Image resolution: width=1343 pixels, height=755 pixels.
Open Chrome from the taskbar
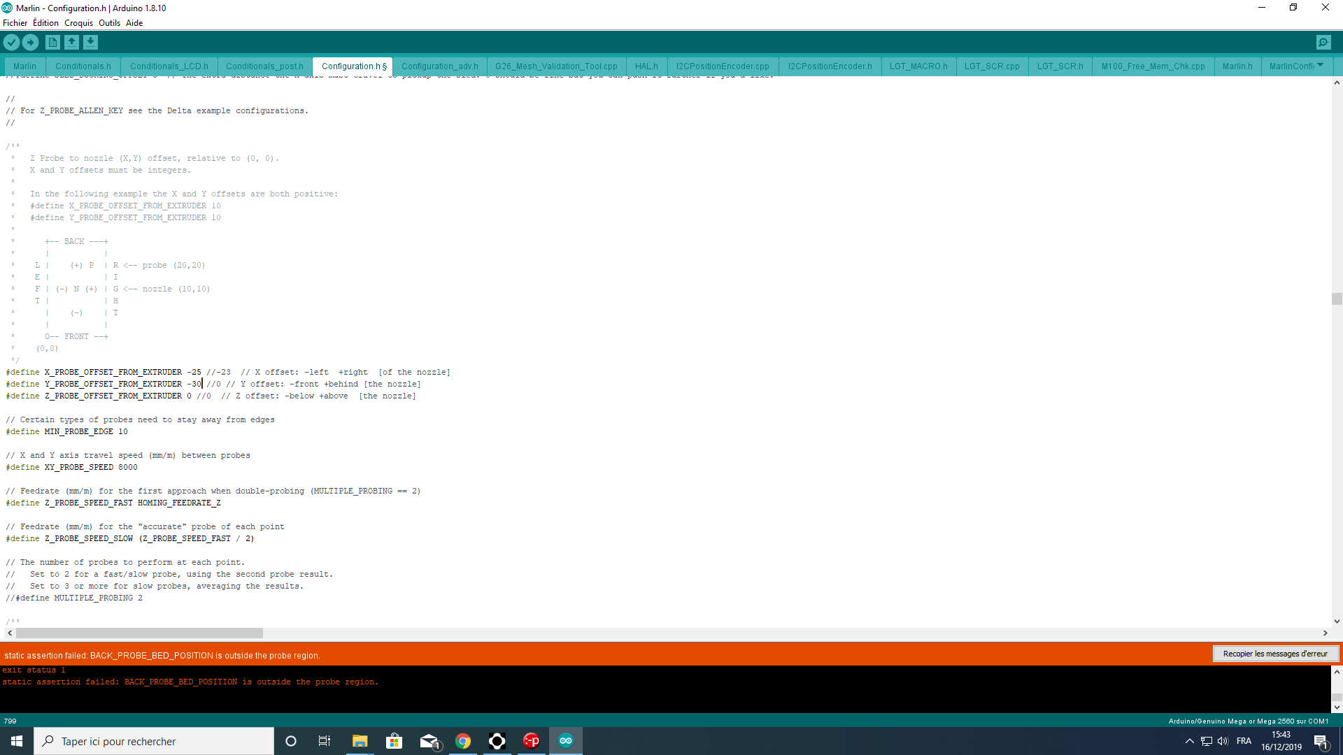[x=463, y=741]
